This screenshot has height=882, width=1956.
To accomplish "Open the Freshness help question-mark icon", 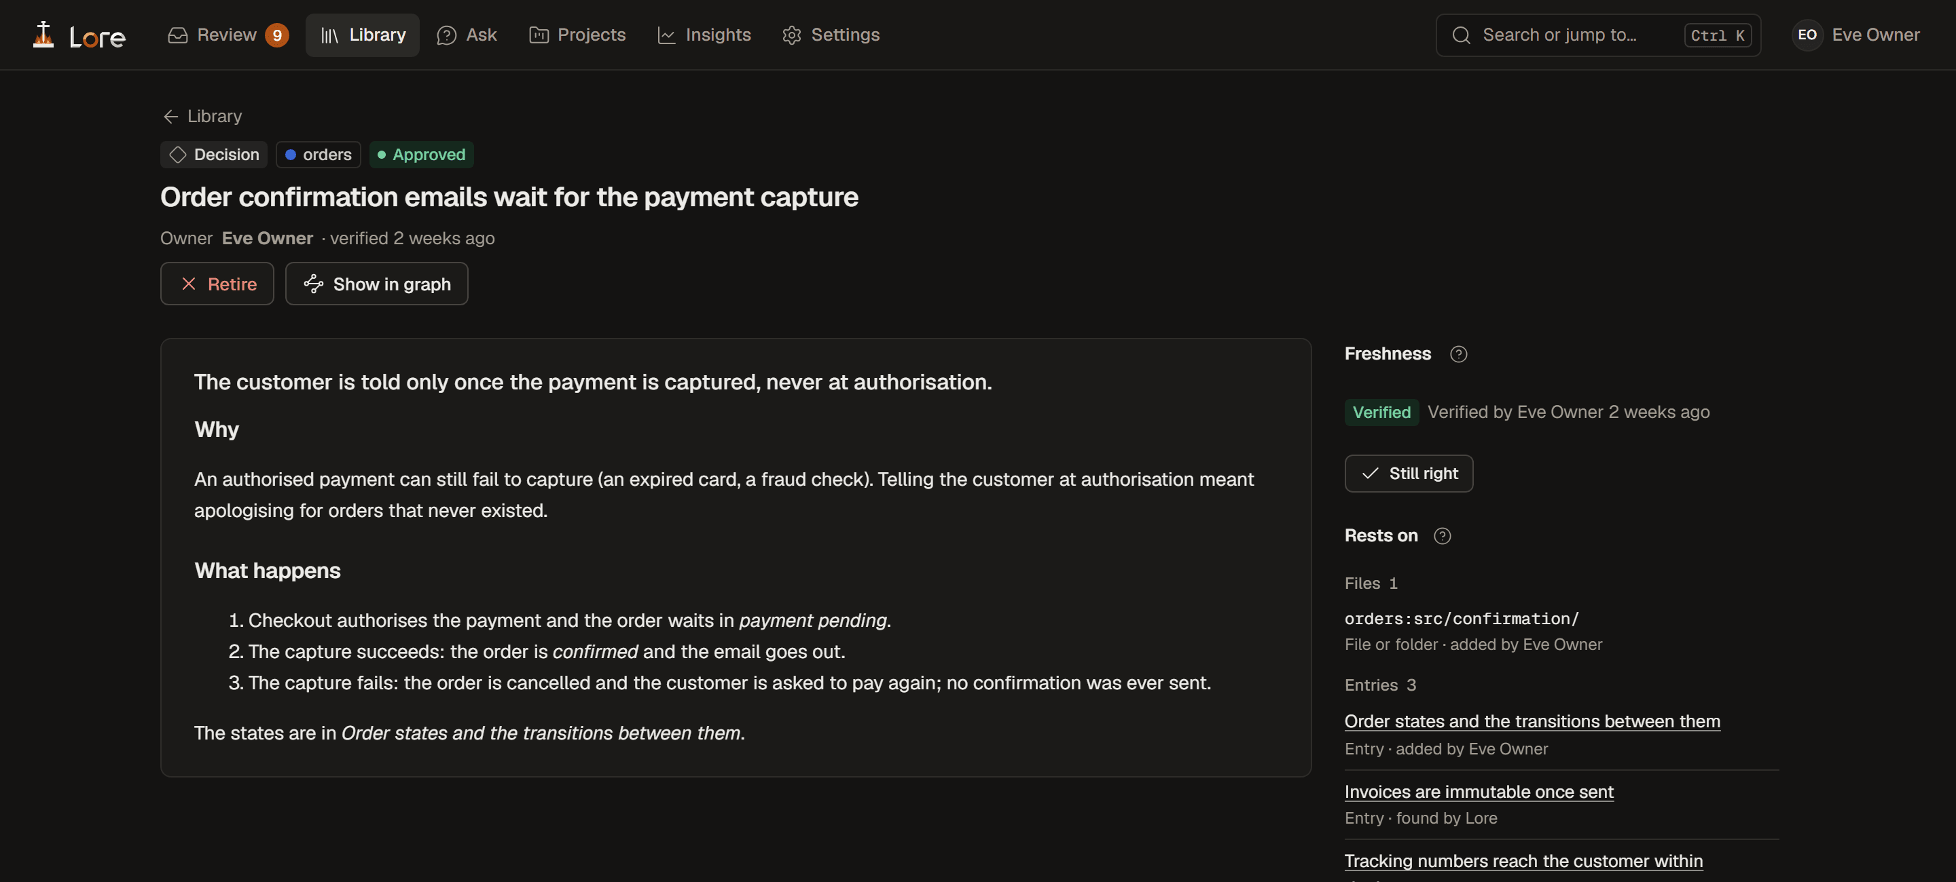I will [x=1458, y=354].
